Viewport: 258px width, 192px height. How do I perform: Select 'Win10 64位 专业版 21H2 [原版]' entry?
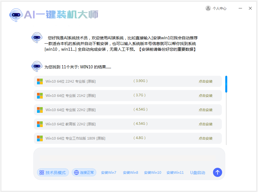pyautogui.click(x=128, y=96)
